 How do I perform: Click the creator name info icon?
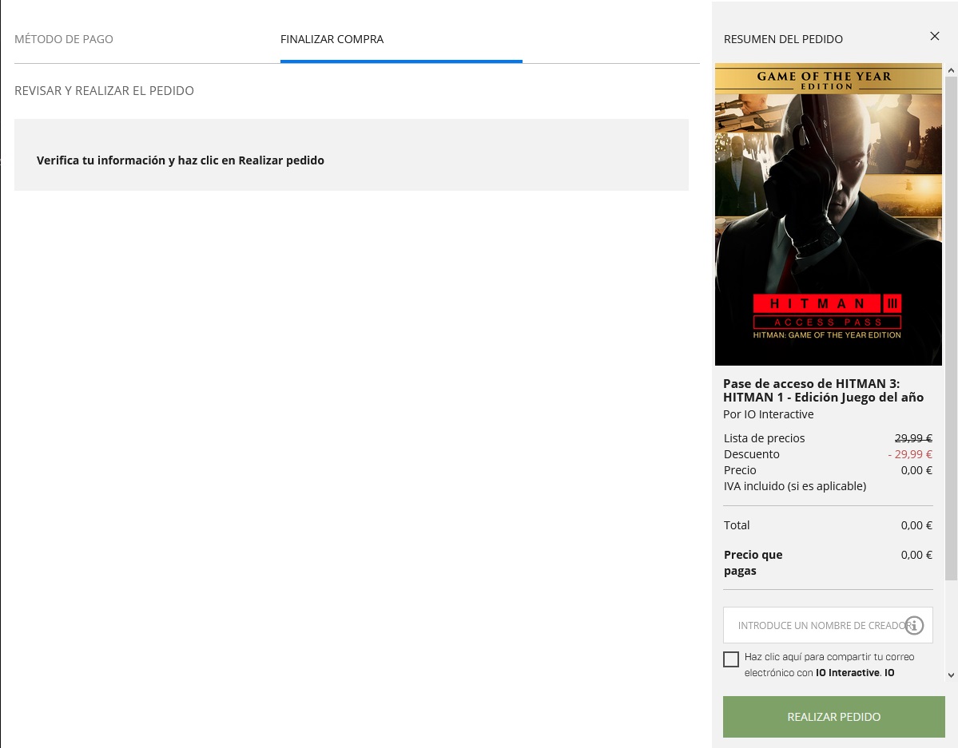pyautogui.click(x=914, y=625)
